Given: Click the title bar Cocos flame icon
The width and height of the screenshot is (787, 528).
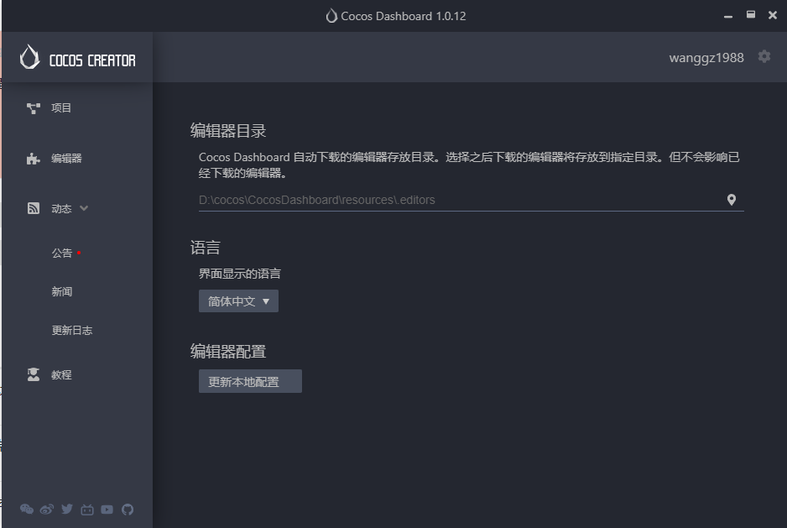Looking at the screenshot, I should click(331, 16).
